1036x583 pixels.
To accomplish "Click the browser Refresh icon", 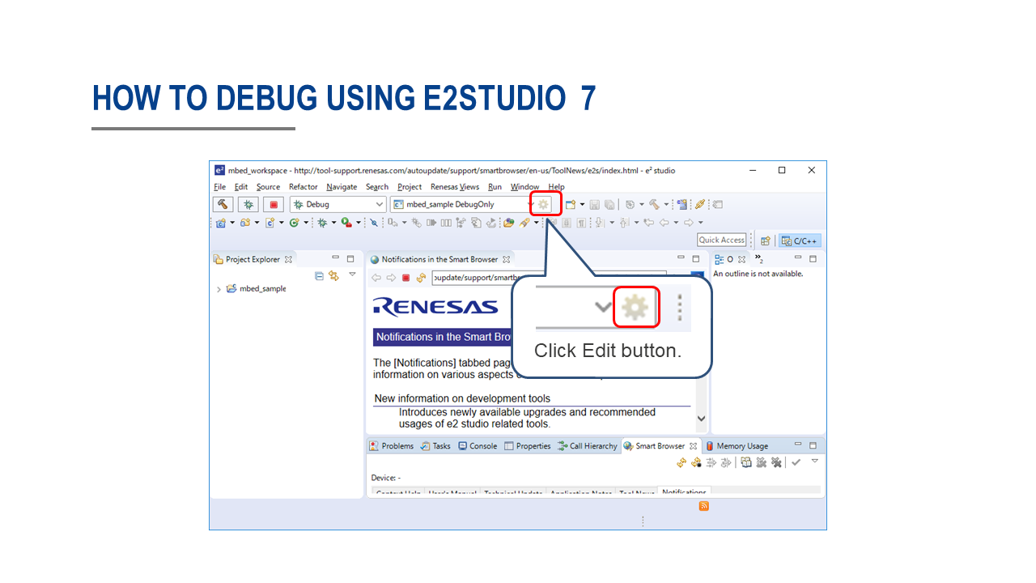I will (421, 278).
